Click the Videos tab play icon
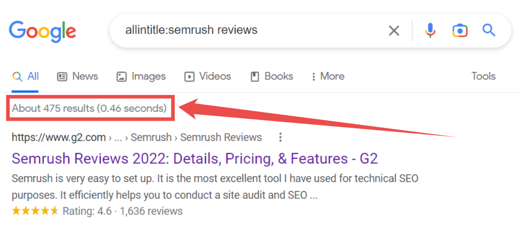 pyautogui.click(x=189, y=77)
